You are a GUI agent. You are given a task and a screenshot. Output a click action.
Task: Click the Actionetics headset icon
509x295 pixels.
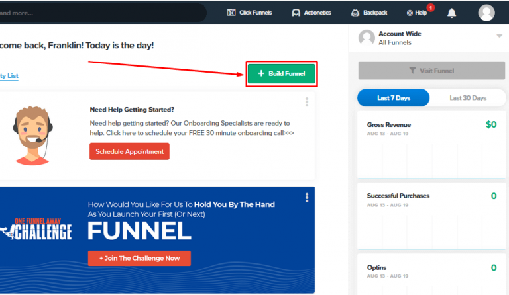296,13
